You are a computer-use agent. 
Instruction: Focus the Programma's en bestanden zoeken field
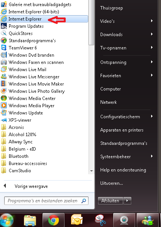click(46, 201)
